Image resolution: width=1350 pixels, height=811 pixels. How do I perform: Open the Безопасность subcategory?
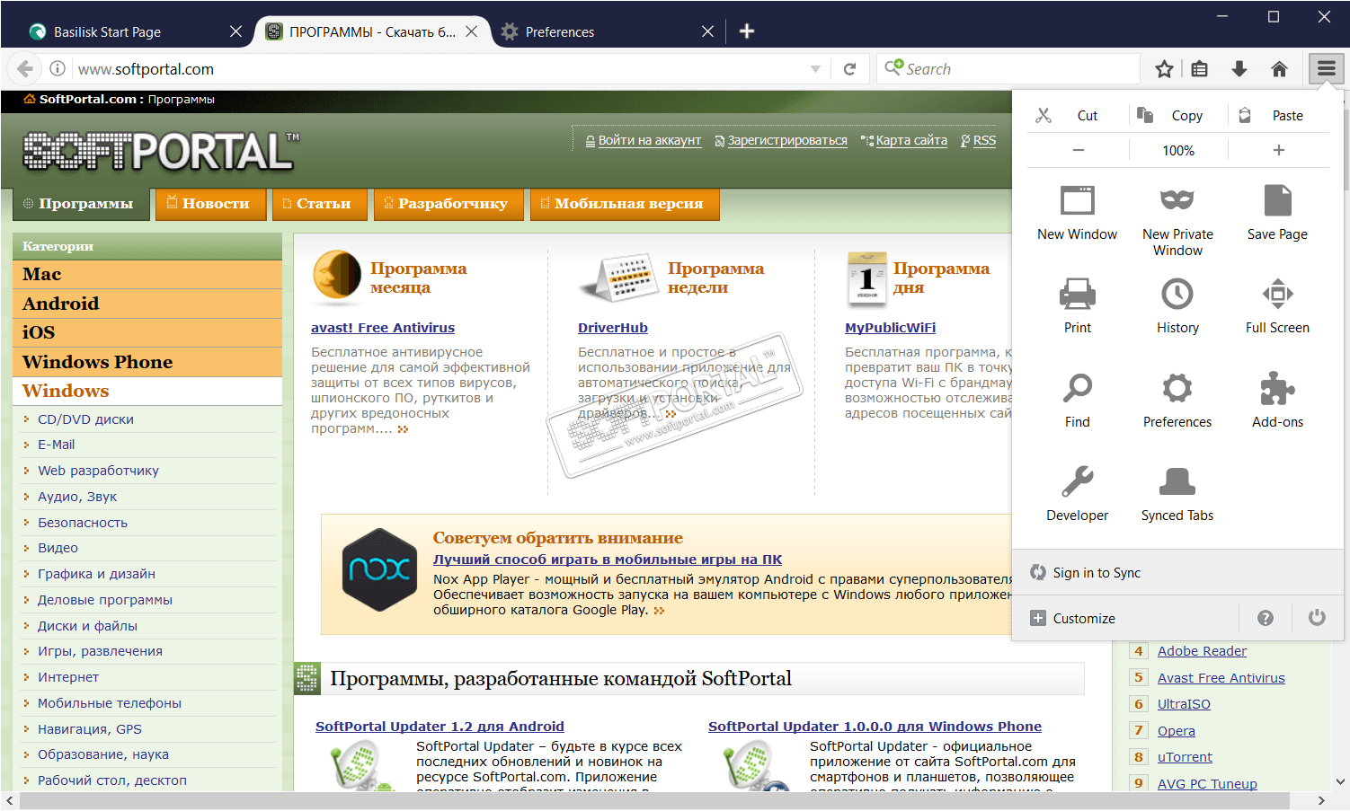click(x=83, y=523)
